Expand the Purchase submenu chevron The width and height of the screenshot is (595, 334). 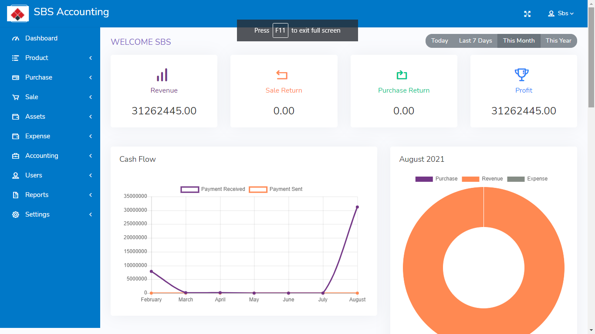pyautogui.click(x=91, y=77)
